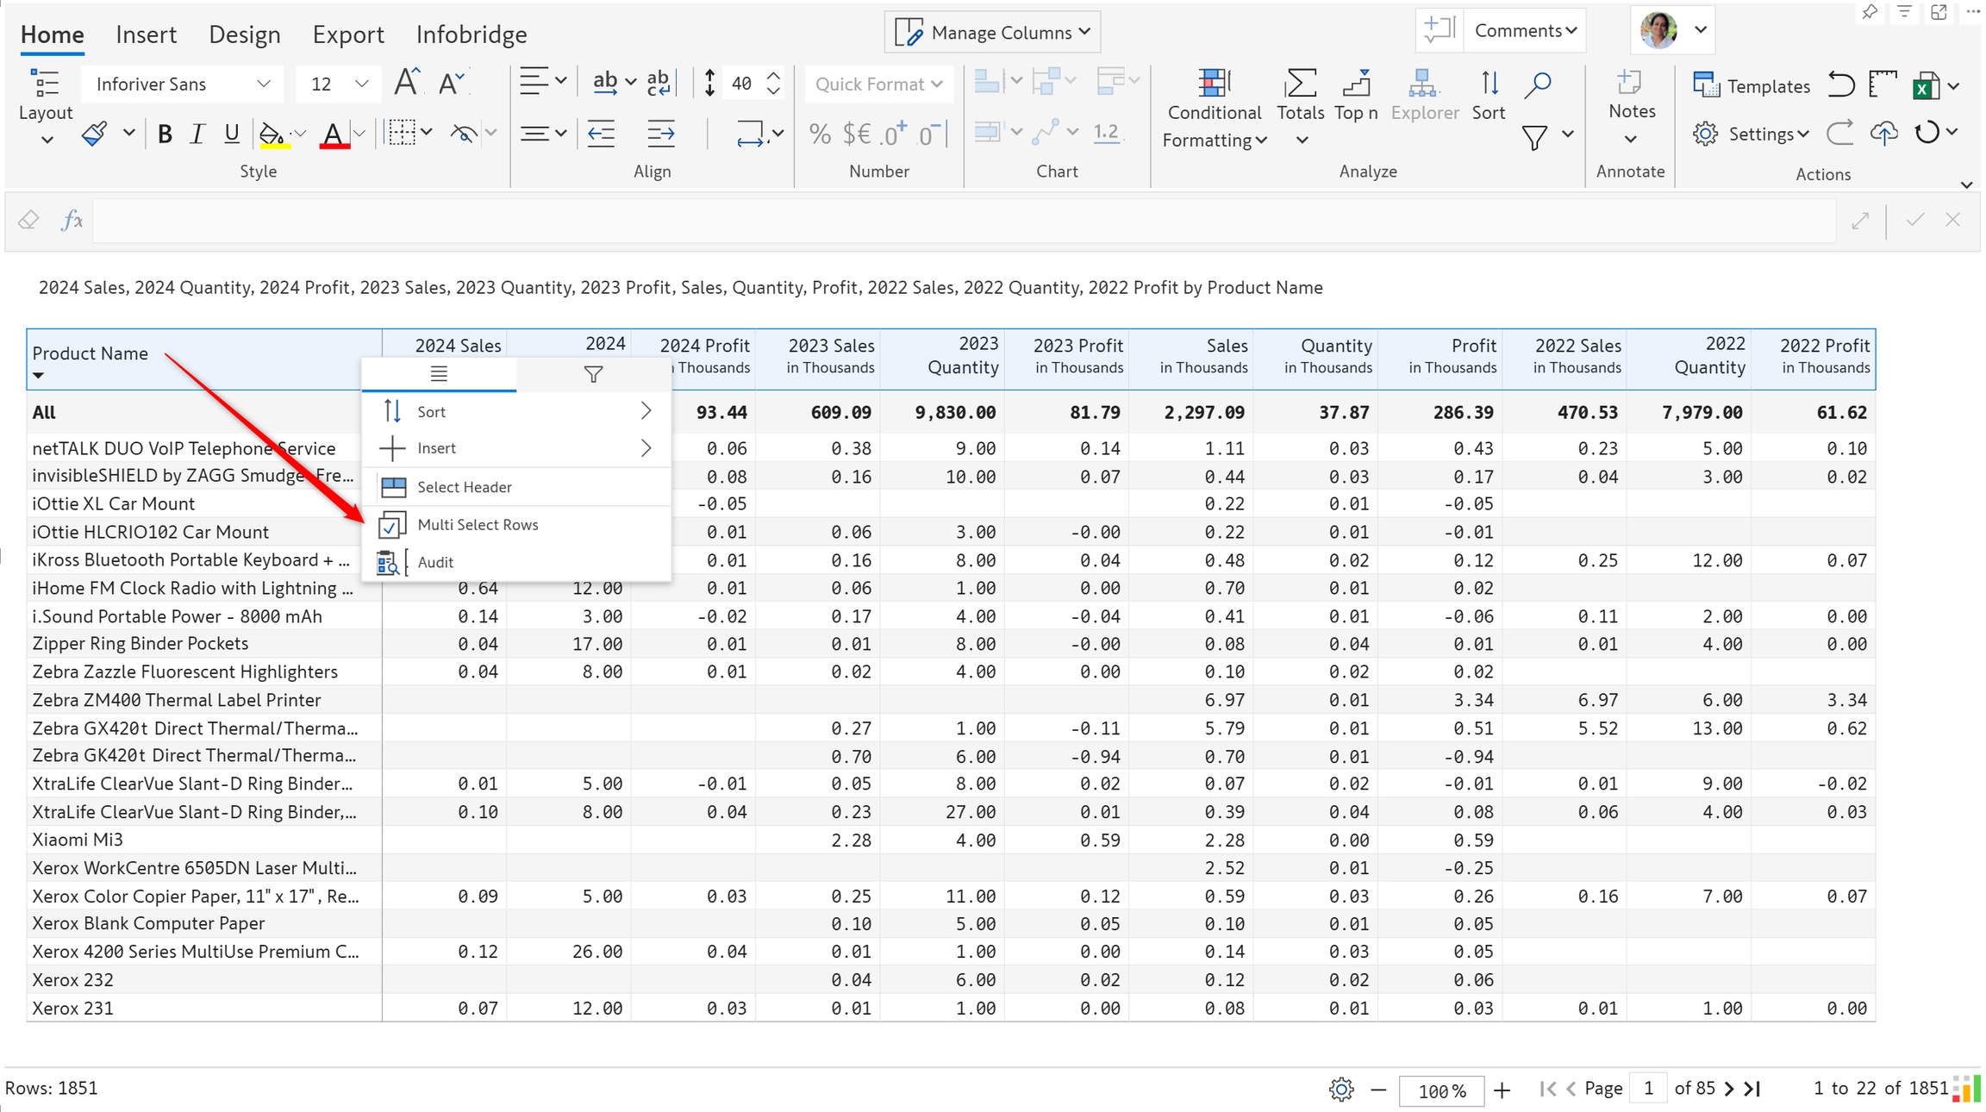Click the page number input field
The width and height of the screenshot is (1986, 1112).
[x=1648, y=1089]
